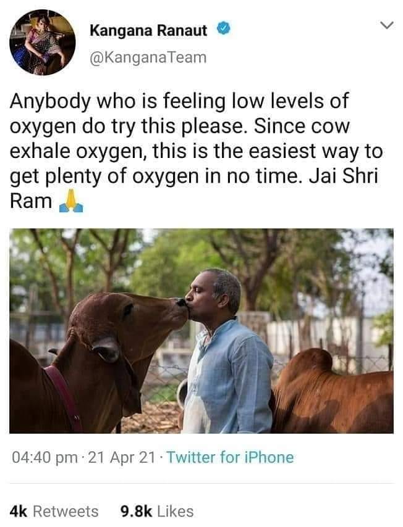
Task: Open the attached cow photo
Action: click(x=201, y=331)
